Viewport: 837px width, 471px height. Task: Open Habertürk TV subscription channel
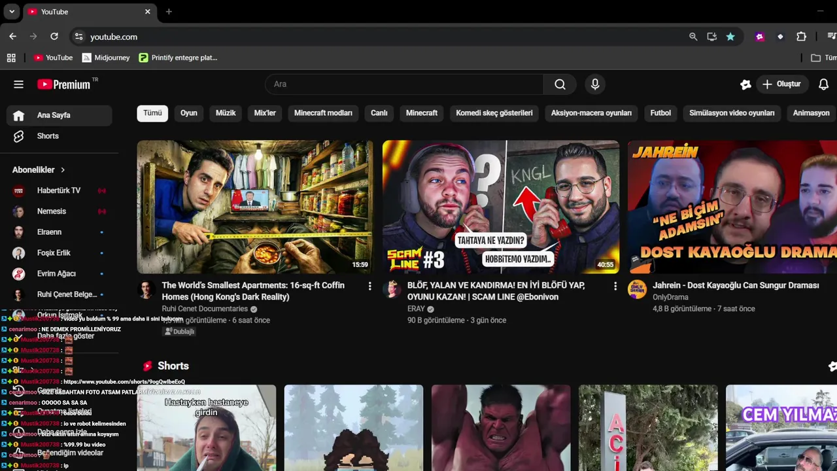coord(60,190)
